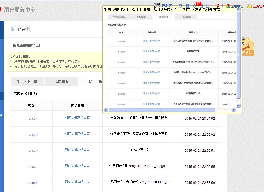Click popup 吧名 column header
Image resolution: width=264 pixels, height=192 pixels.
click(121, 32)
